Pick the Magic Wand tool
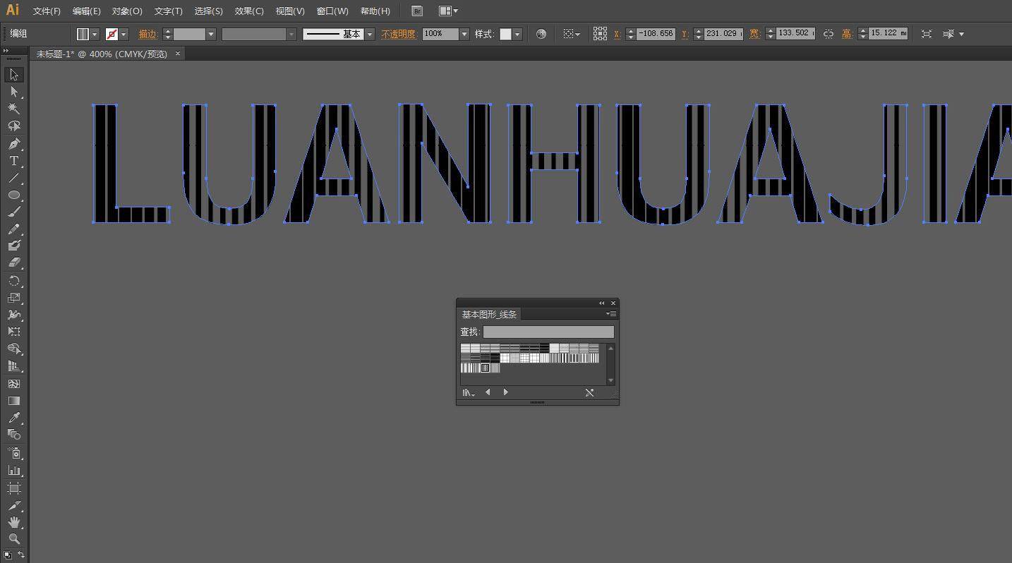1012x563 pixels. tap(13, 109)
